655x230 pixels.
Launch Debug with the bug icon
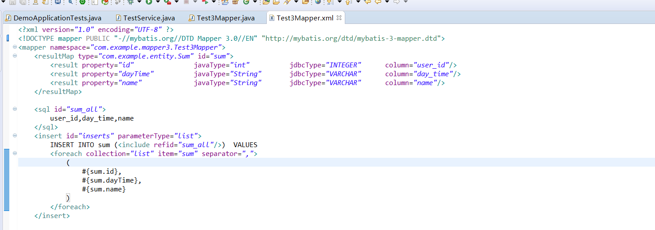(x=130, y=2)
